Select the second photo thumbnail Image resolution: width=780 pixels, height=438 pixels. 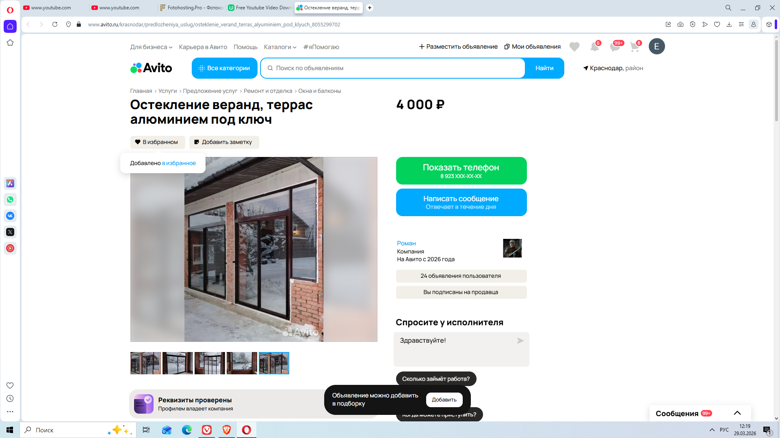178,363
